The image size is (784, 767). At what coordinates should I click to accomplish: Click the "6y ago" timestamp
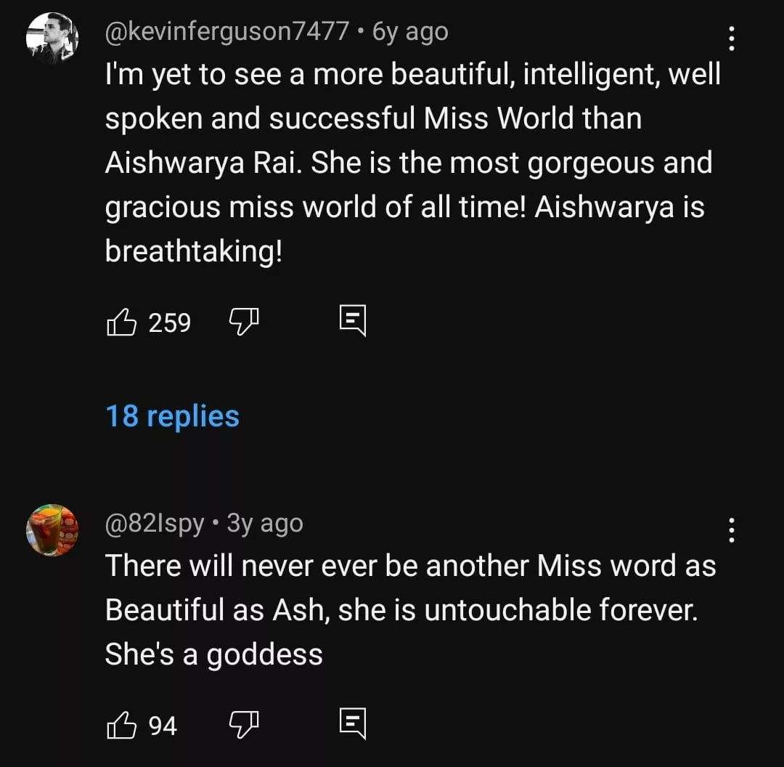click(x=410, y=31)
